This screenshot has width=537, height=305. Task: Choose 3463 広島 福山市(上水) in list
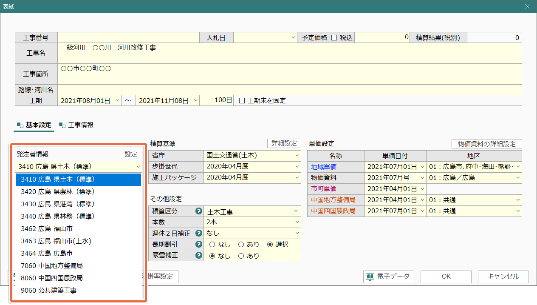coord(79,241)
